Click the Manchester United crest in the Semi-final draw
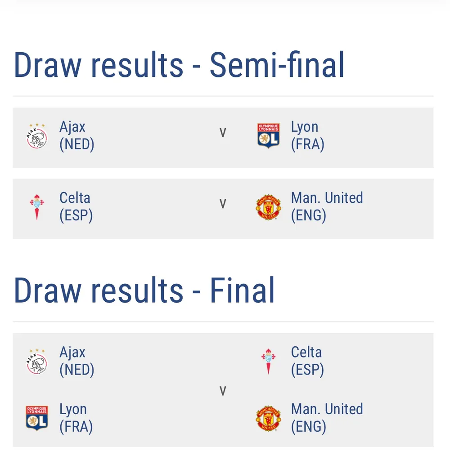The image size is (450, 474). point(269,207)
